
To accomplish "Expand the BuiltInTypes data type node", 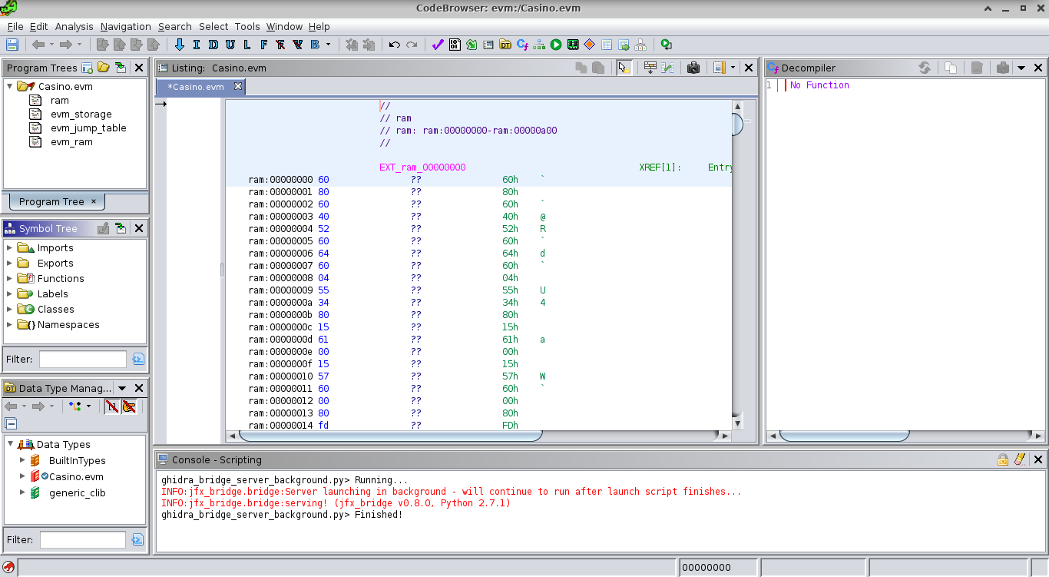I will pos(23,460).
